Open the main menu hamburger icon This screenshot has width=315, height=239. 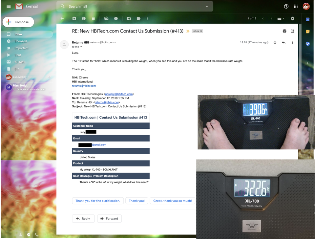[x=9, y=7]
